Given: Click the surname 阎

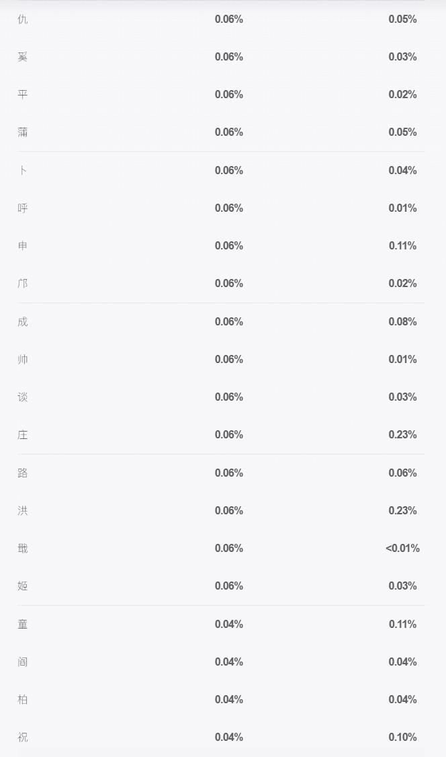Looking at the screenshot, I should coord(23,662).
